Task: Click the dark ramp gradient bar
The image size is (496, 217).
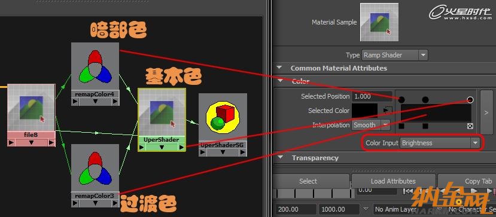Action: [x=436, y=113]
